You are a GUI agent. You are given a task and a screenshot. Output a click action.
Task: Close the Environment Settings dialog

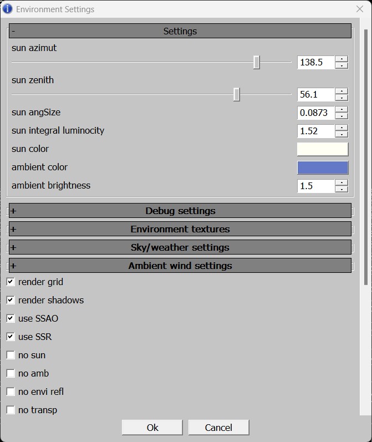click(360, 9)
